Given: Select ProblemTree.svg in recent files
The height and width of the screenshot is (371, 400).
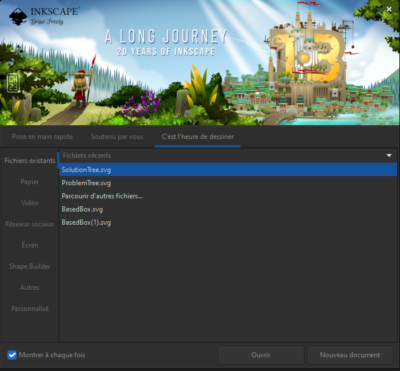Looking at the screenshot, I should pos(228,183).
